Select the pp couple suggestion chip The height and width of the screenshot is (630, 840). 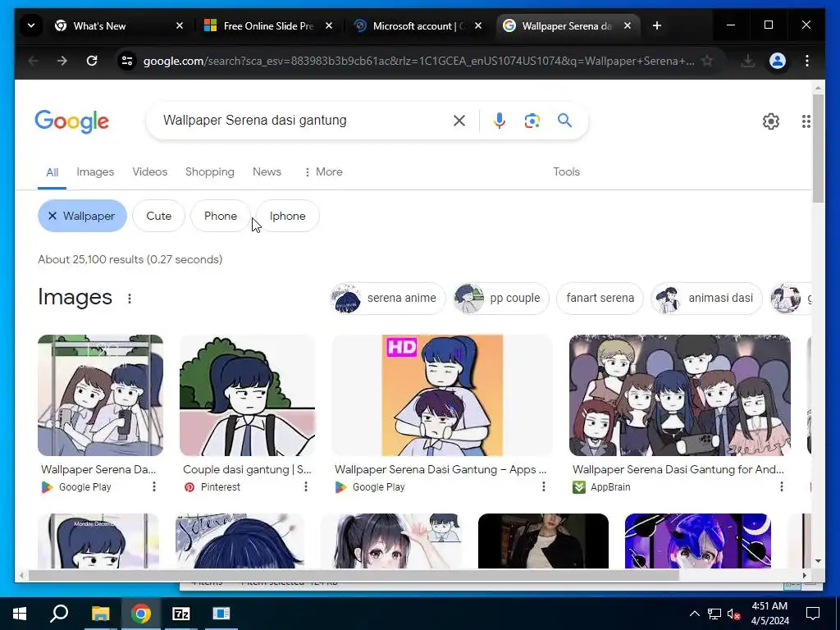click(x=501, y=298)
